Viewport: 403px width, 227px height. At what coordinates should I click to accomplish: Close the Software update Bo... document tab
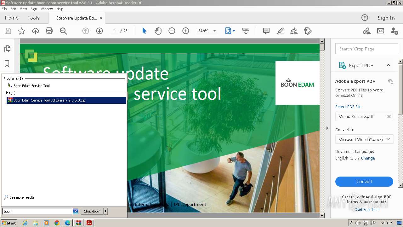click(x=101, y=18)
